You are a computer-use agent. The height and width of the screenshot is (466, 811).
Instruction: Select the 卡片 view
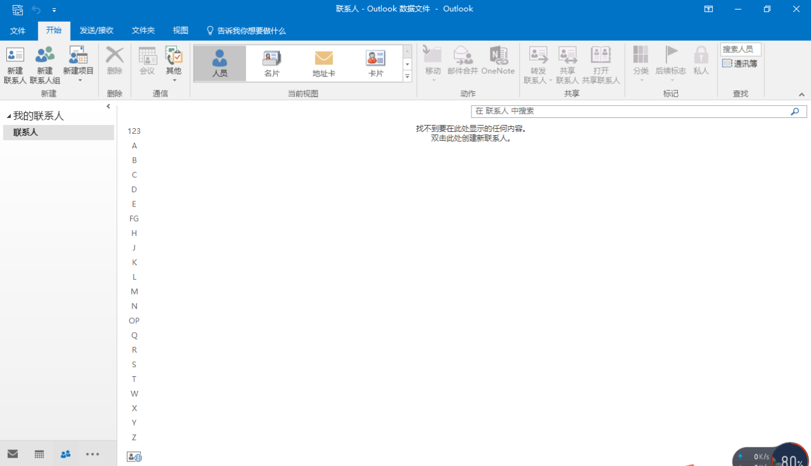(x=376, y=63)
